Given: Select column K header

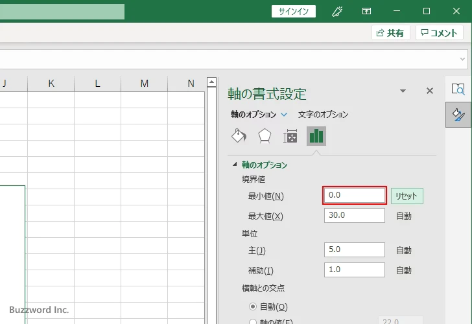Looking at the screenshot, I should [x=51, y=84].
